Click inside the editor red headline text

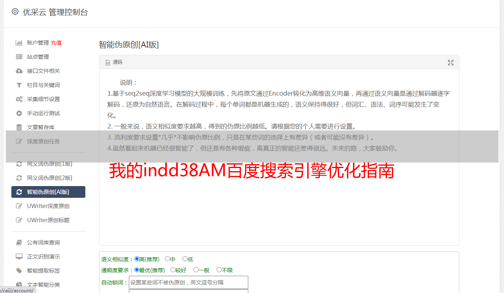pyautogui.click(x=251, y=172)
